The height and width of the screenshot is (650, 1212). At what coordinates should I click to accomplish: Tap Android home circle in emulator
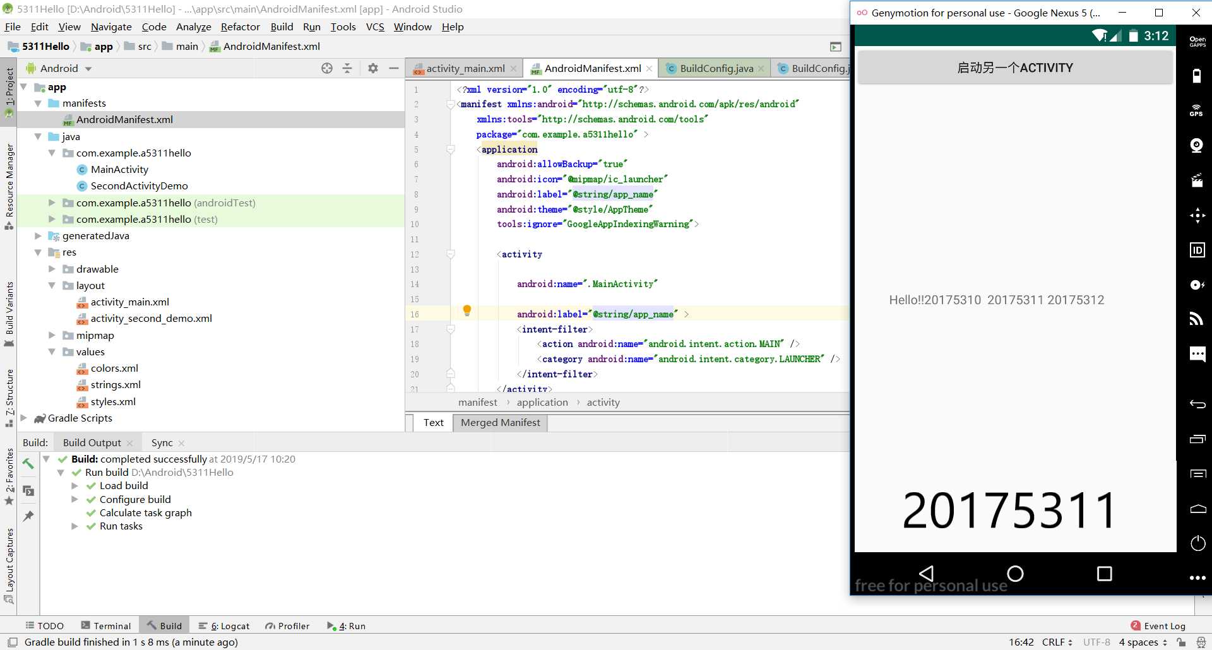[x=1015, y=573]
